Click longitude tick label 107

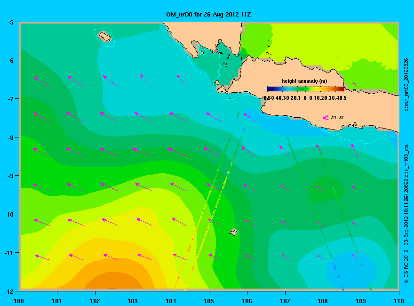285,301
